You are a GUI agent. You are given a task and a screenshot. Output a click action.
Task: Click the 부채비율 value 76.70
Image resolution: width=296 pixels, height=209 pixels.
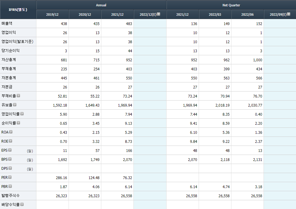[257, 96]
